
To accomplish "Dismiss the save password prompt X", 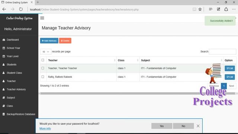I will tap(198, 126).
